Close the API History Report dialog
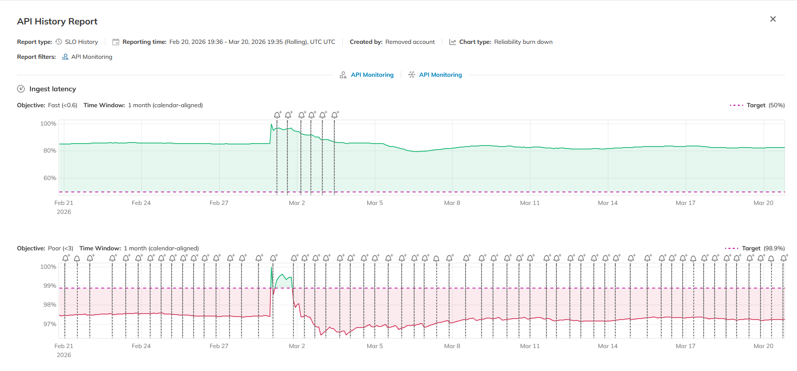Image resolution: width=797 pixels, height=371 pixels. pos(773,19)
